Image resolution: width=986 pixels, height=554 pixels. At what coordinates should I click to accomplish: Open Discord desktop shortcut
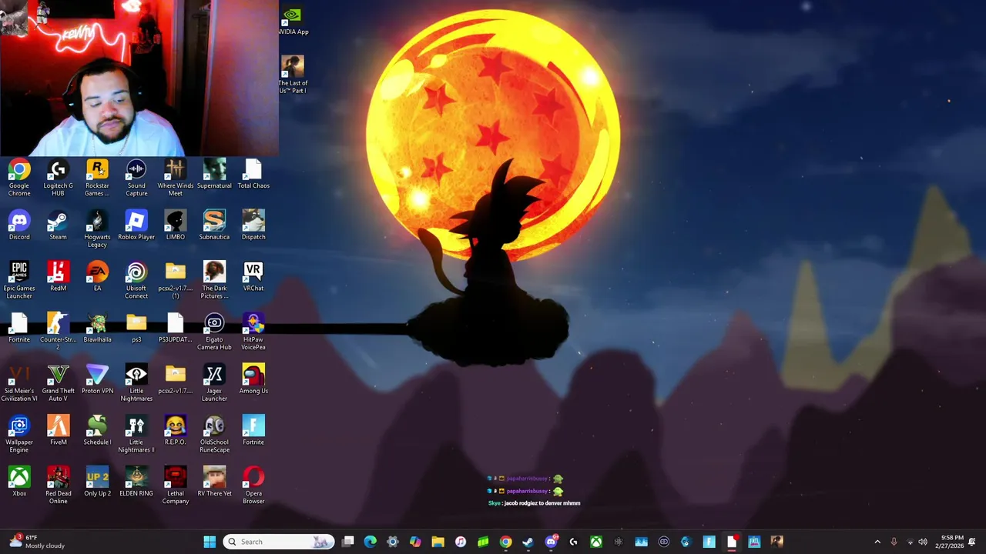[x=19, y=225]
